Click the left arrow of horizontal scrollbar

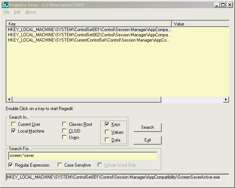tap(9, 100)
